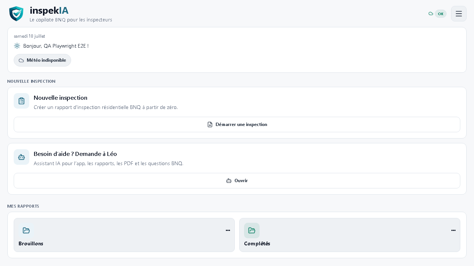Viewport: 474px width, 266px height.
Task: Click the inspekIA title text
Action: pos(49,11)
